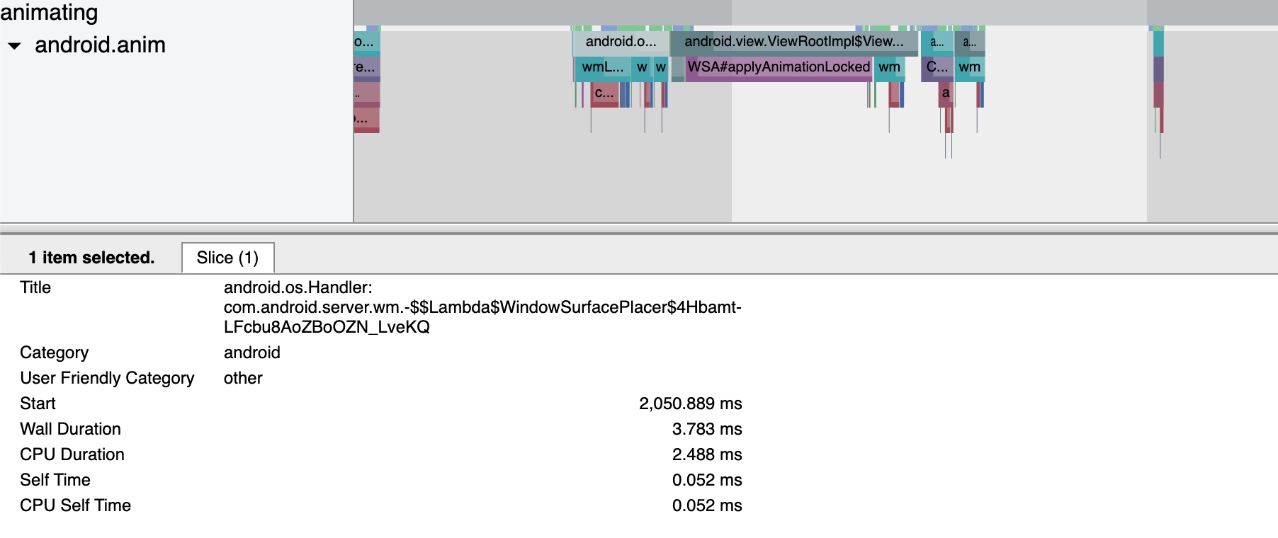Click the teal a... slice above C...
Image resolution: width=1278 pixels, height=538 pixels.
[x=937, y=42]
